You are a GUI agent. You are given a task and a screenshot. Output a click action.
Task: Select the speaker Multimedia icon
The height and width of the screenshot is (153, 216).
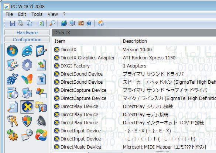coord(41,121)
